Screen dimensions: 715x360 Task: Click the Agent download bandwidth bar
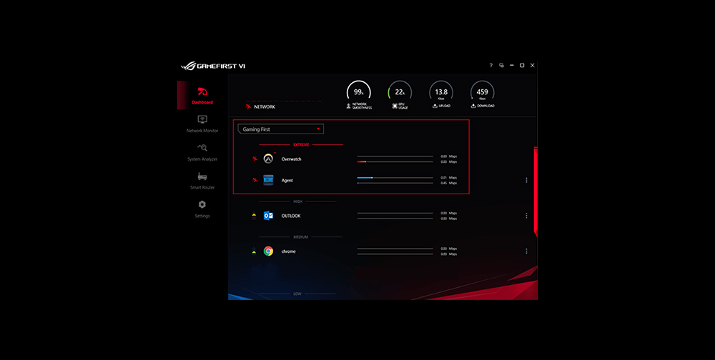pos(395,183)
